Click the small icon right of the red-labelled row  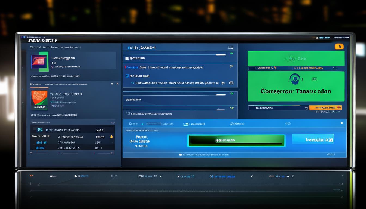(231, 66)
